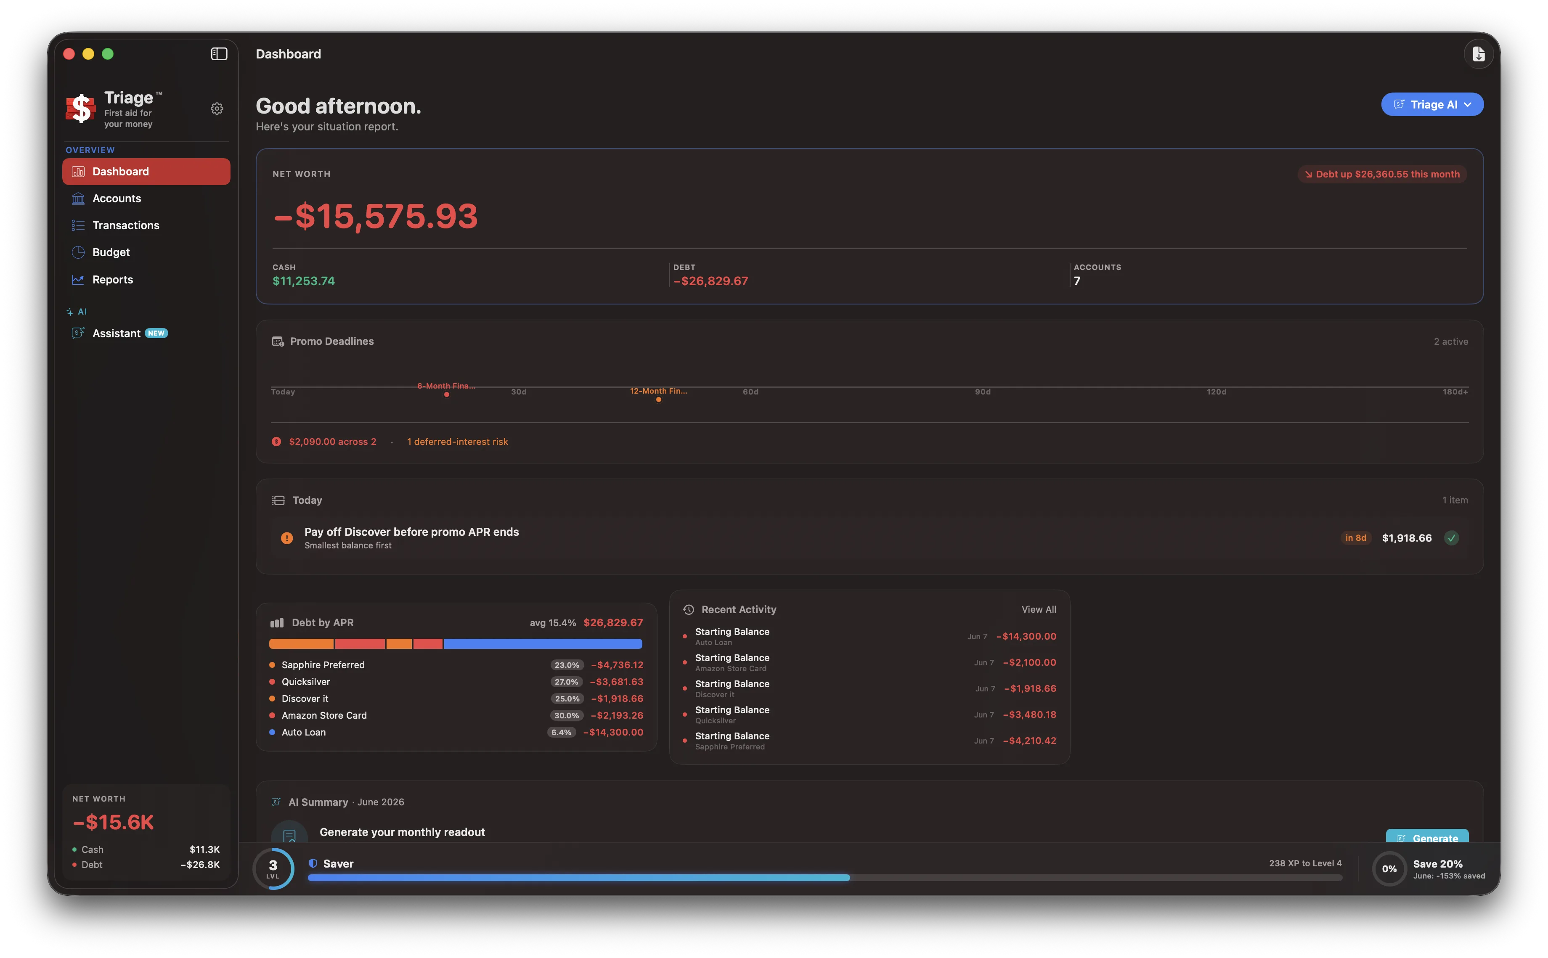Click the Recent Activity clock icon
This screenshot has width=1548, height=958.
pos(688,609)
